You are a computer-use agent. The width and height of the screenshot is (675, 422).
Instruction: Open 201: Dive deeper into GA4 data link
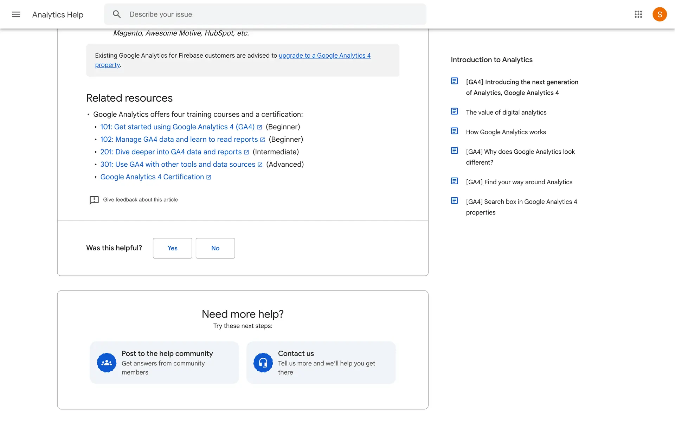[x=171, y=152]
